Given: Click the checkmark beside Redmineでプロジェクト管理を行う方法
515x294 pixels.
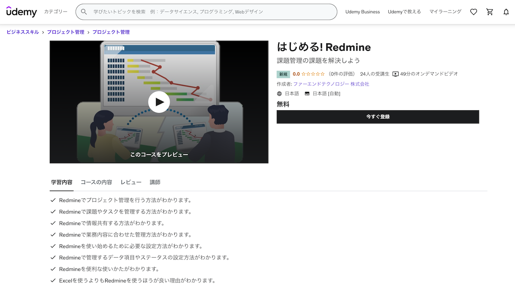Looking at the screenshot, I should pyautogui.click(x=53, y=200).
